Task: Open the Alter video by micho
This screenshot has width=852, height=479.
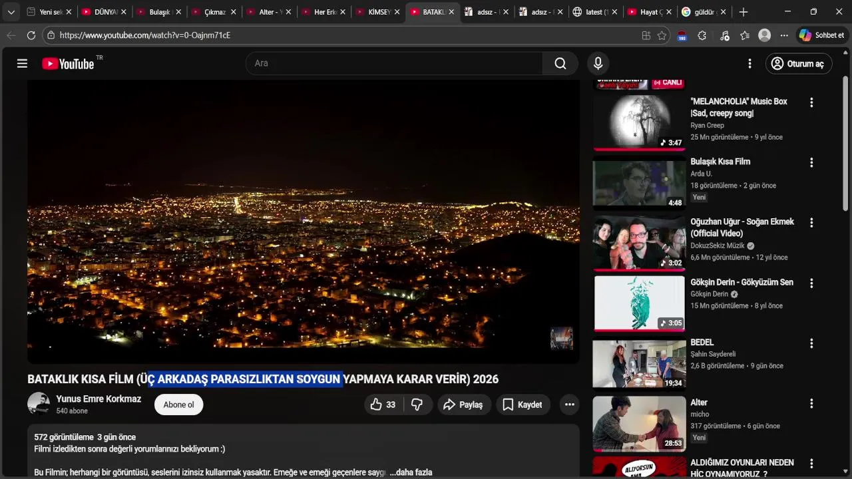Action: coord(699,402)
